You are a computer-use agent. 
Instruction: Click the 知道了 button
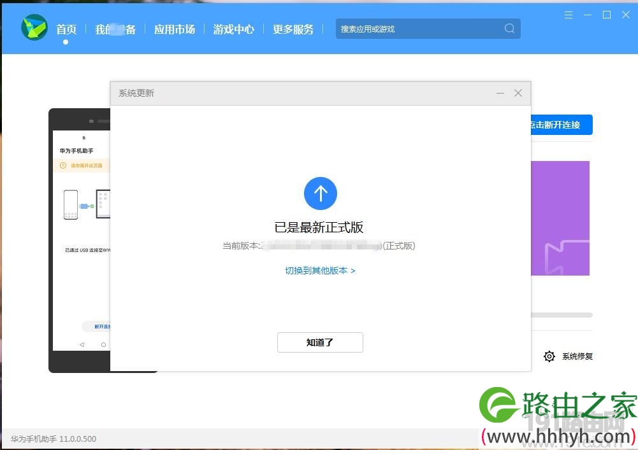coord(320,342)
